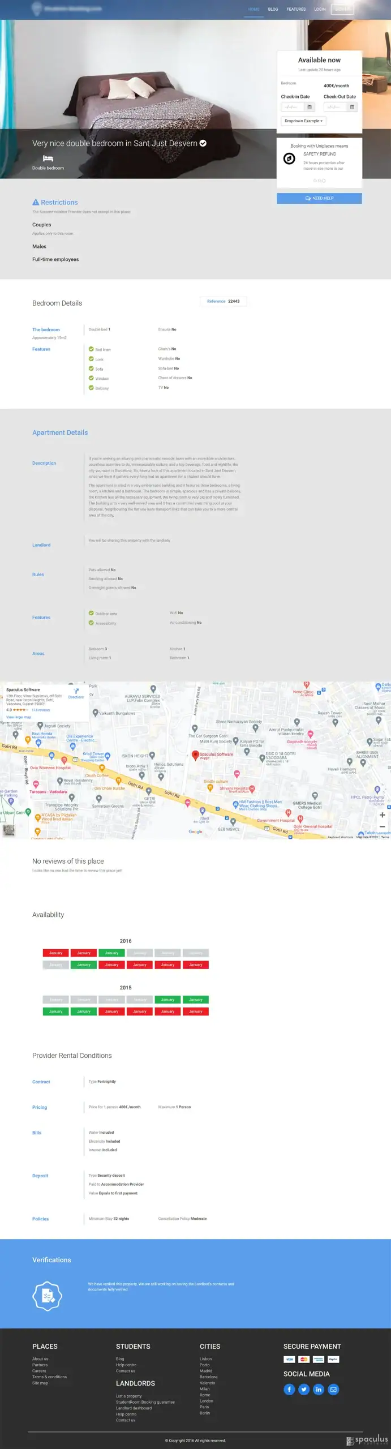Click the Lock feature check icon
This screenshot has width=391, height=1449.
tap(91, 359)
